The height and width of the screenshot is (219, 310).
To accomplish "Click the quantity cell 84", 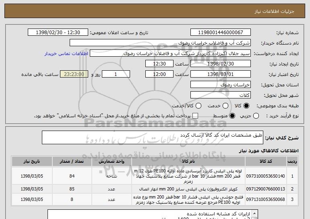I will 72,176.
